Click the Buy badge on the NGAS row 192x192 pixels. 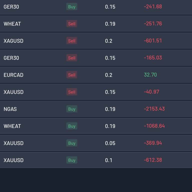tap(72, 109)
